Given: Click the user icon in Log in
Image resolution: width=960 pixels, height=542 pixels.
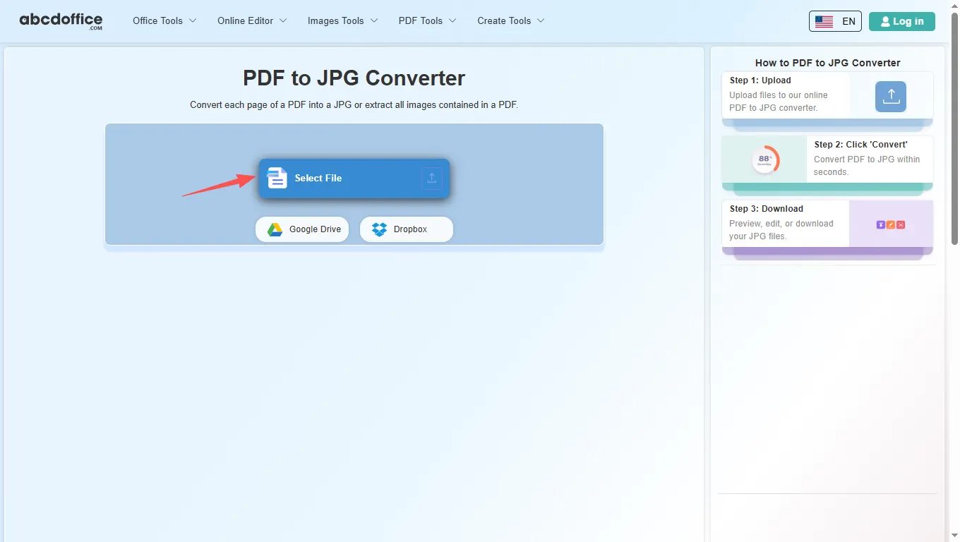Looking at the screenshot, I should click(x=886, y=21).
